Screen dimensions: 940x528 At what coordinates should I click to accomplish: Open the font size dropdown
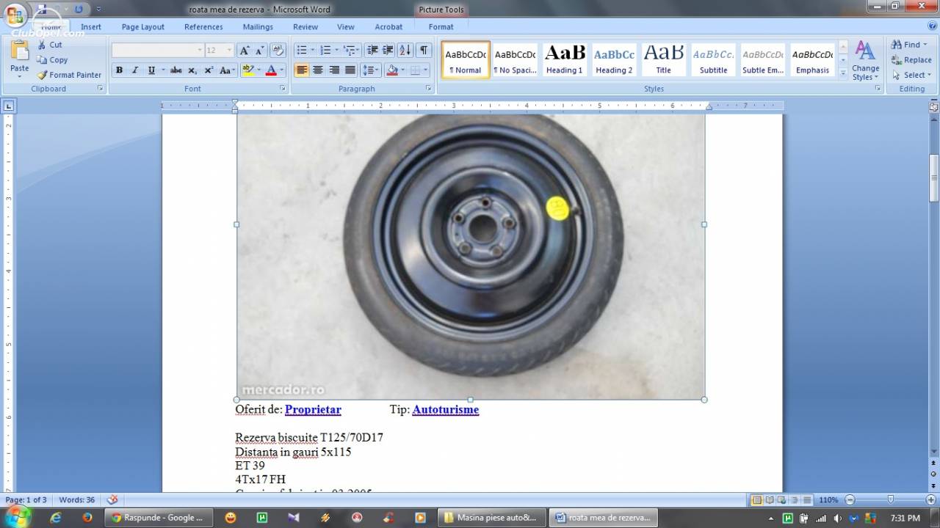click(230, 51)
